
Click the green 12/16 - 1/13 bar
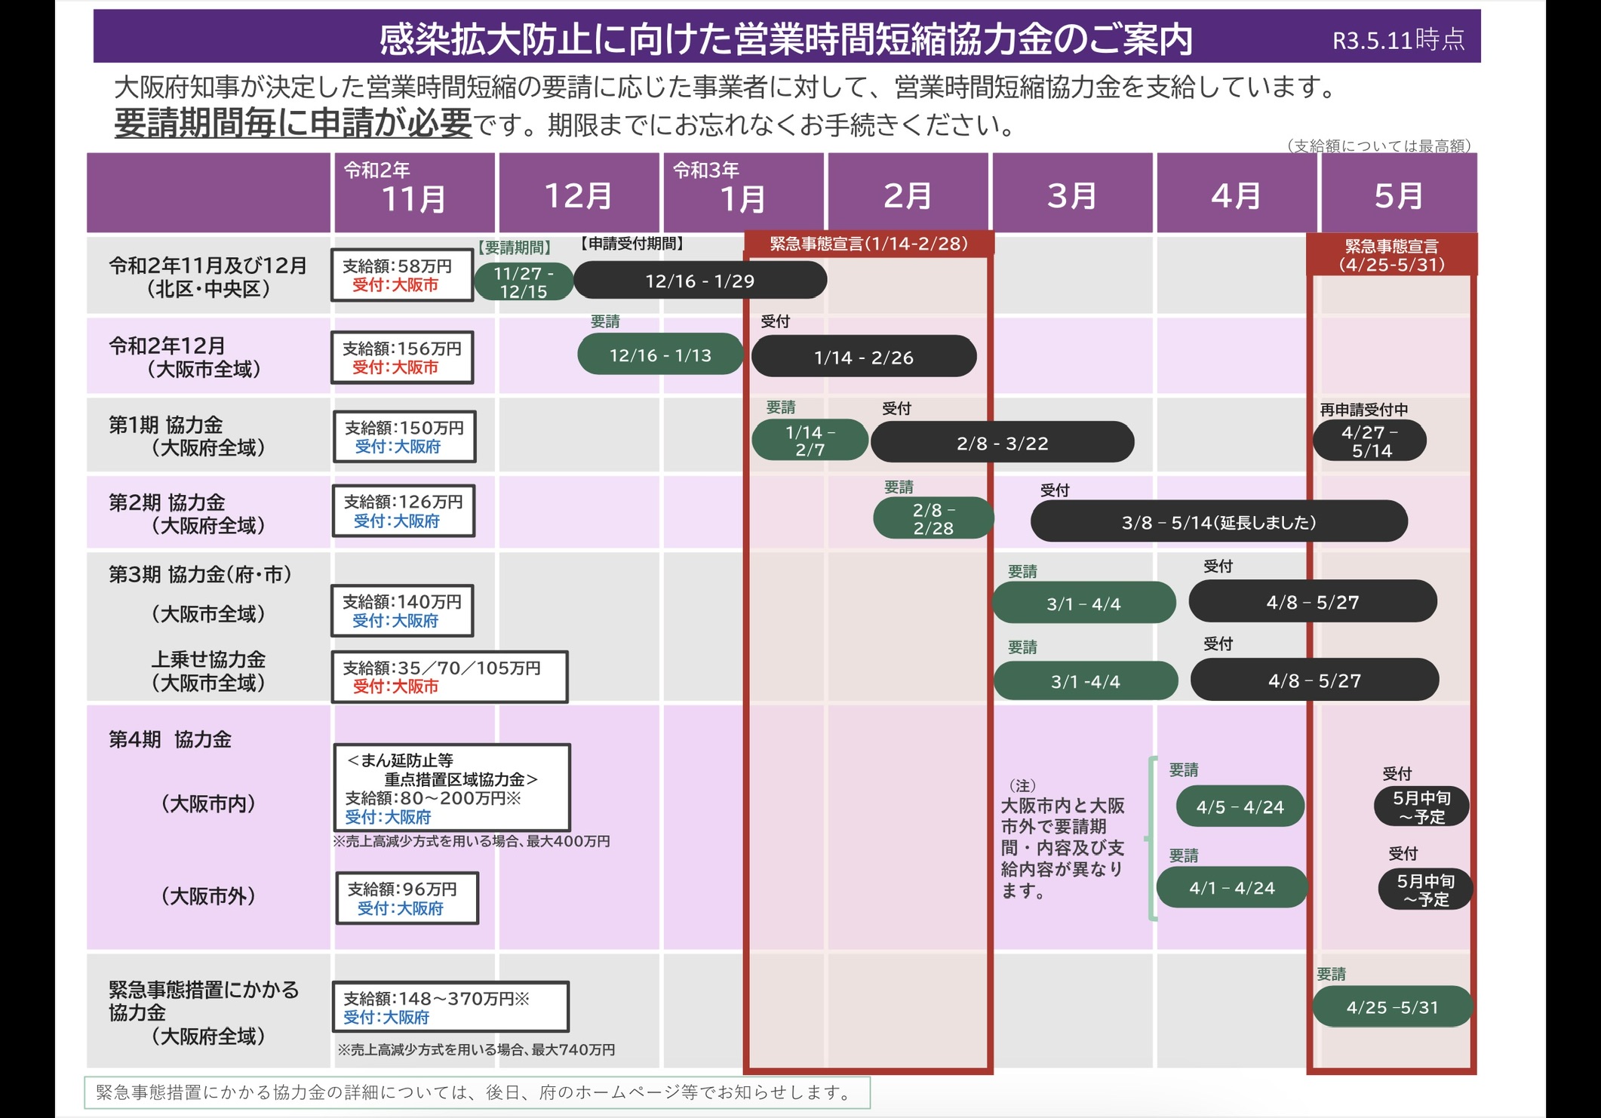click(x=659, y=355)
